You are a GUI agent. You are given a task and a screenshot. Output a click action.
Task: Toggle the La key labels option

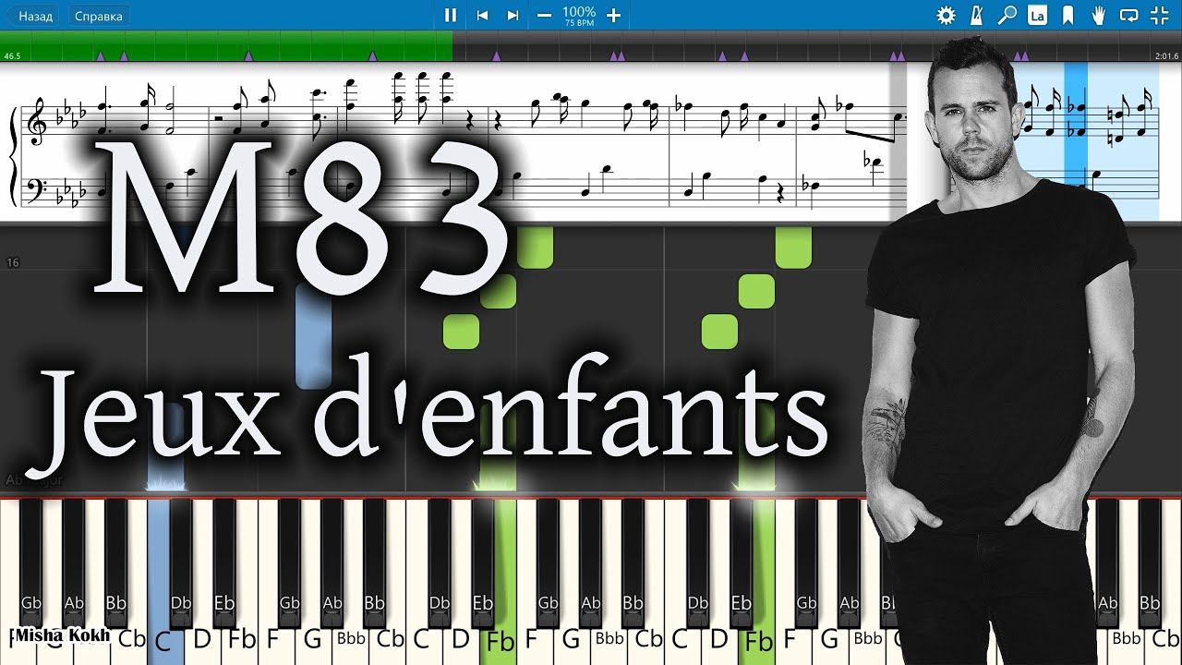(1038, 15)
